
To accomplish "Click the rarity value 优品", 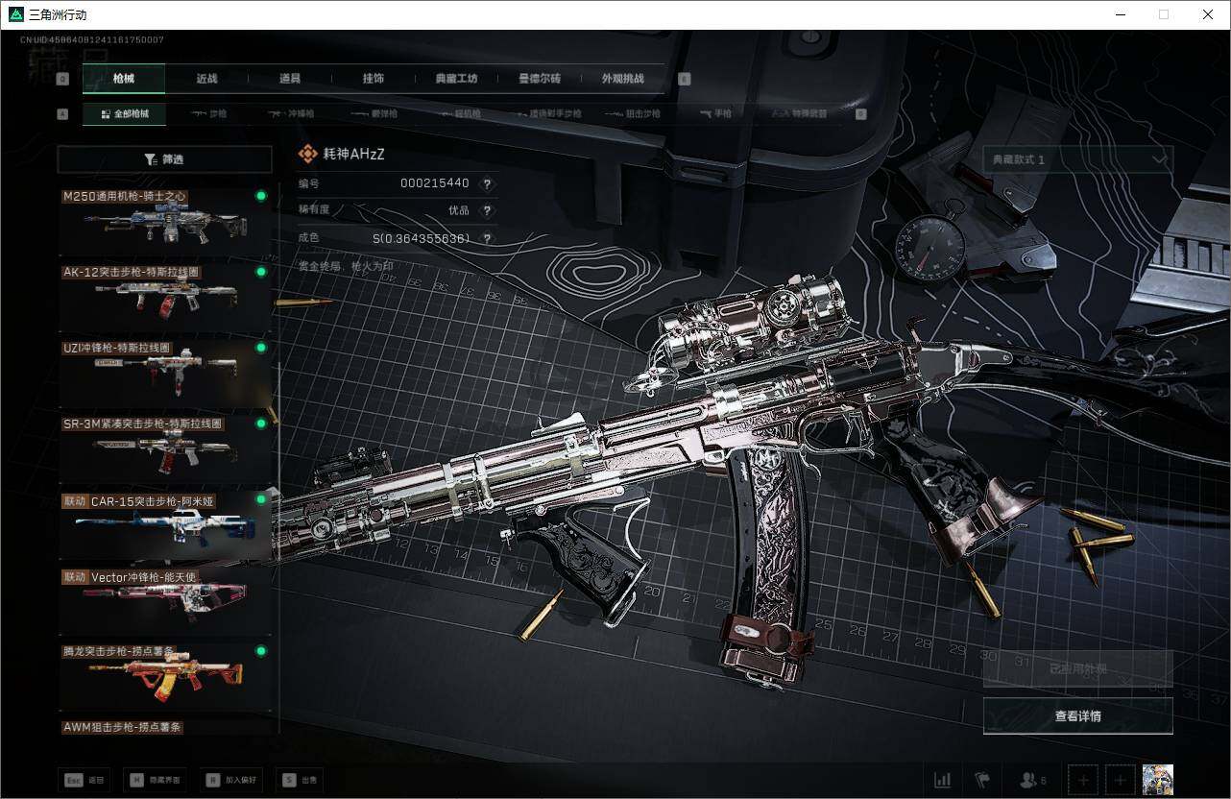I will 459,210.
